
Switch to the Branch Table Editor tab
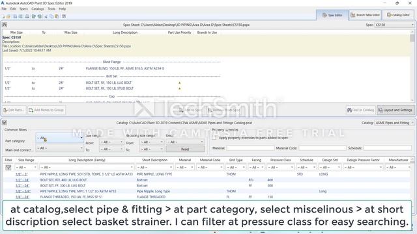pyautogui.click(x=365, y=15)
